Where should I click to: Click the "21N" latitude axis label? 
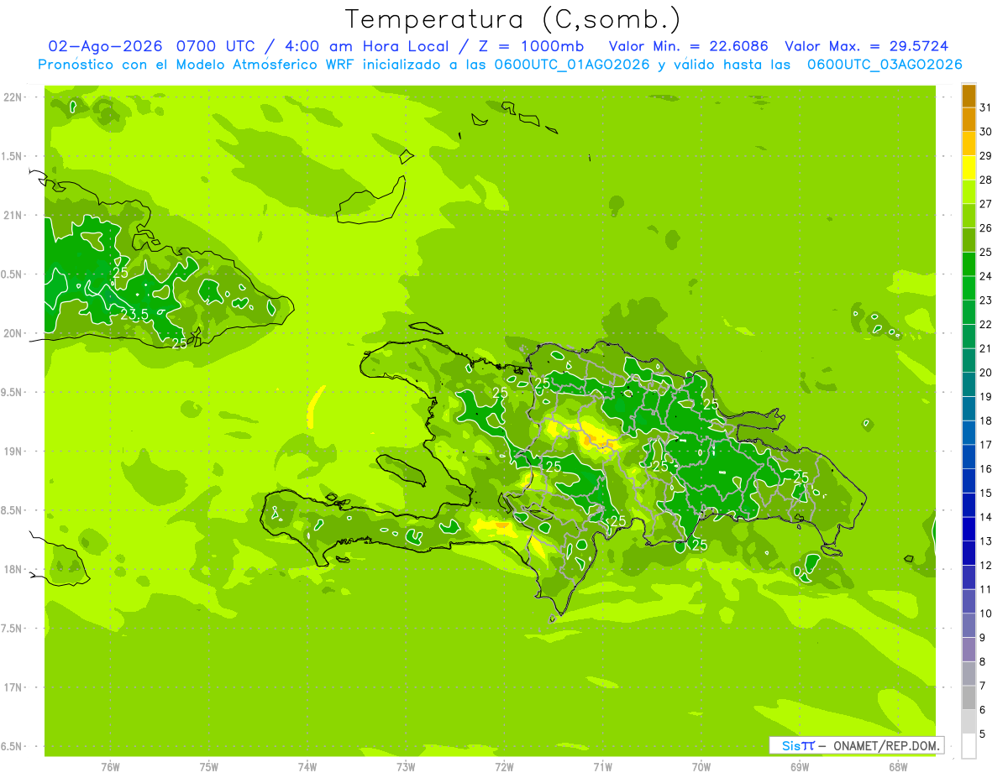tap(12, 216)
